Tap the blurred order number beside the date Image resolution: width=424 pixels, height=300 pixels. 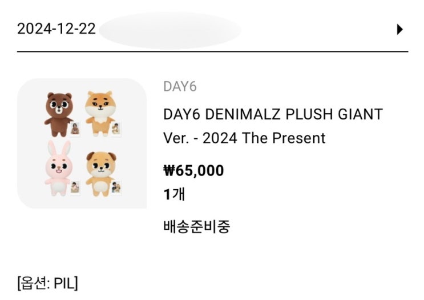click(x=170, y=30)
